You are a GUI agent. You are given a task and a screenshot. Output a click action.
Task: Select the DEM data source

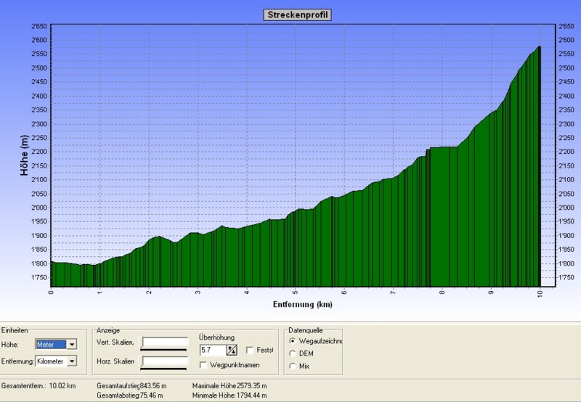click(x=293, y=353)
